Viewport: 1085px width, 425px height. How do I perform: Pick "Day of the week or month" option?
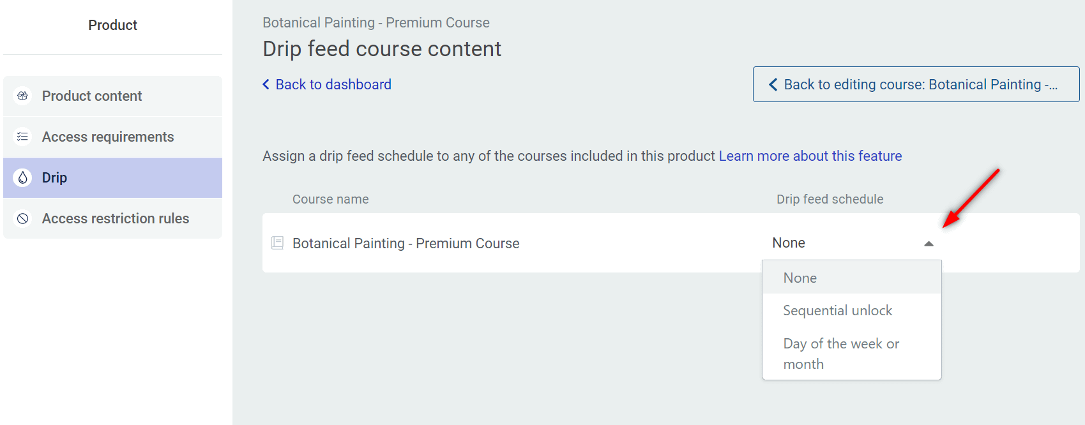click(x=840, y=354)
